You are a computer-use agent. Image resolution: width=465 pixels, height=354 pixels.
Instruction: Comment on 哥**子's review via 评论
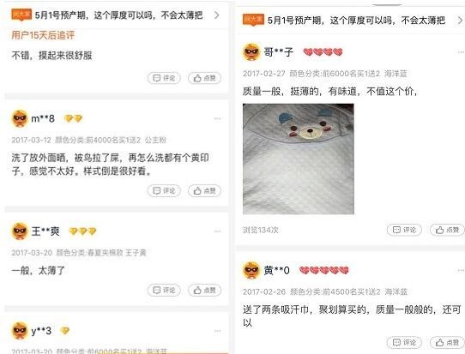tap(404, 230)
